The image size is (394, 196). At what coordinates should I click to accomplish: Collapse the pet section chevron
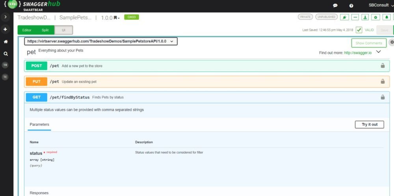(x=379, y=52)
